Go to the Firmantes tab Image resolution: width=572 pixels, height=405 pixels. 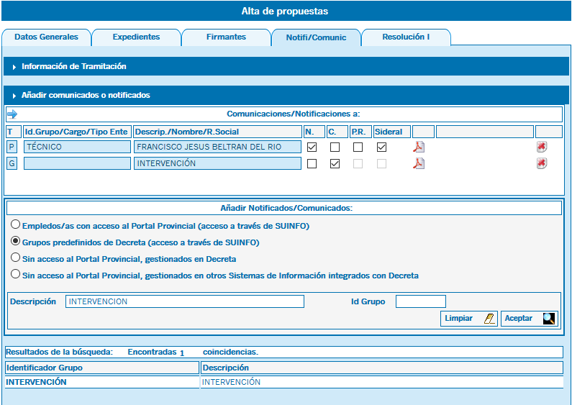pos(226,37)
